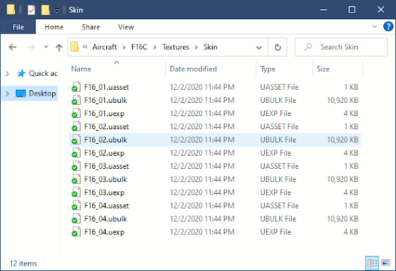This screenshot has width=396, height=271.
Task: Click the file icon of F16_01.uexp
Action: pyautogui.click(x=76, y=113)
